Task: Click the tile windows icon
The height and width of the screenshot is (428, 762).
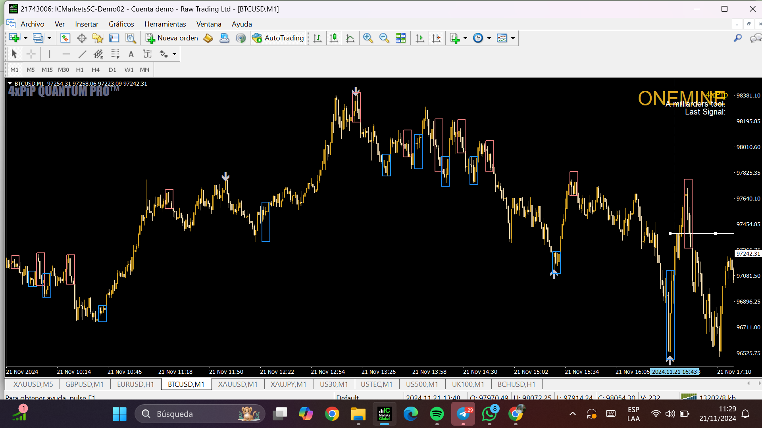Action: pos(401,38)
